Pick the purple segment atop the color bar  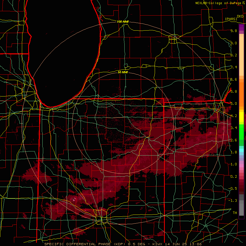241,27
